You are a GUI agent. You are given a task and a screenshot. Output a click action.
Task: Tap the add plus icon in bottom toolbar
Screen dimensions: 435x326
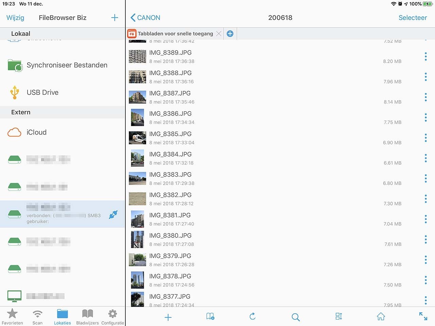point(168,317)
